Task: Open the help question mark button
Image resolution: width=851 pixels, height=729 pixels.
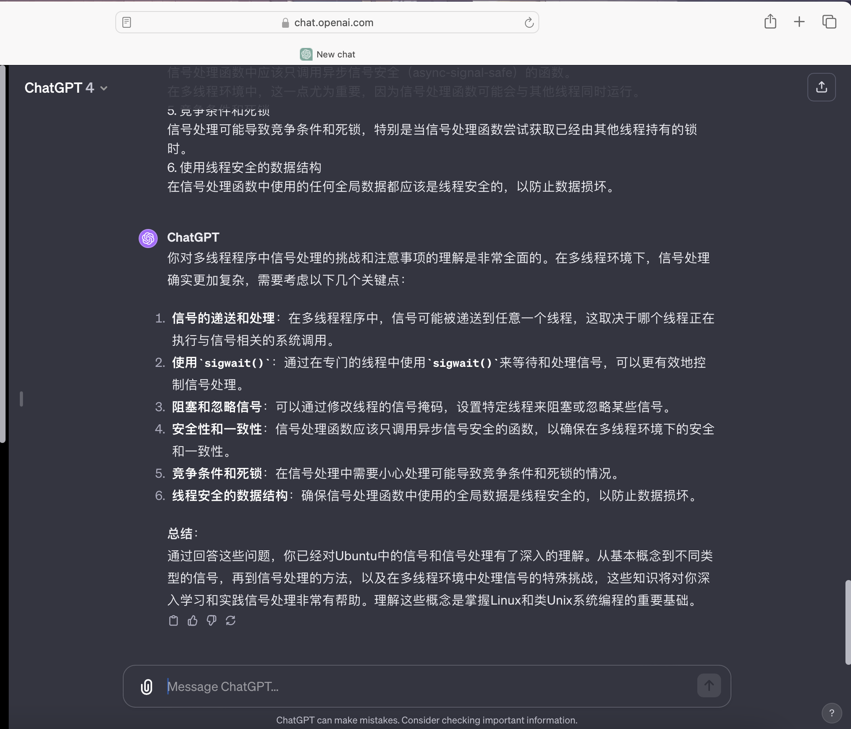Action: click(x=831, y=713)
